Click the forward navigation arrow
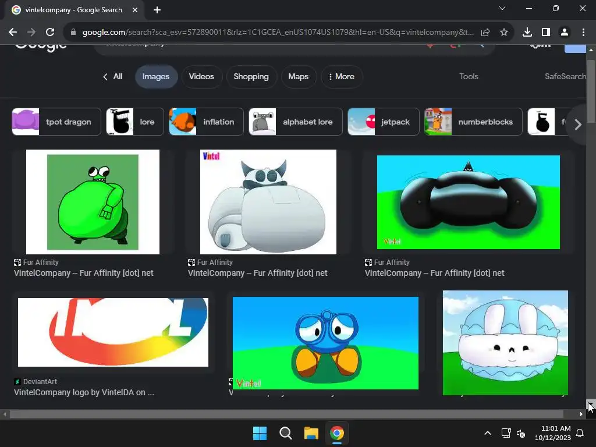The height and width of the screenshot is (447, 596). (31, 33)
